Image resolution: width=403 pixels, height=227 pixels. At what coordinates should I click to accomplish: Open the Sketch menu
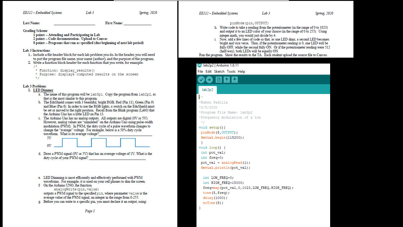219,72
